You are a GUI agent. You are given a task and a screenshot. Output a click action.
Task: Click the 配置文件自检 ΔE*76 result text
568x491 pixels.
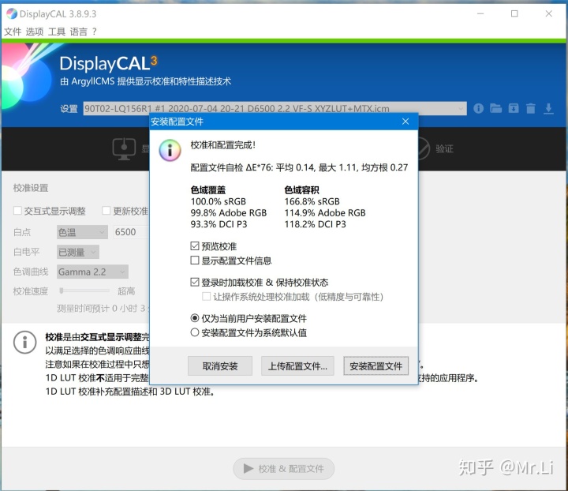click(x=299, y=167)
